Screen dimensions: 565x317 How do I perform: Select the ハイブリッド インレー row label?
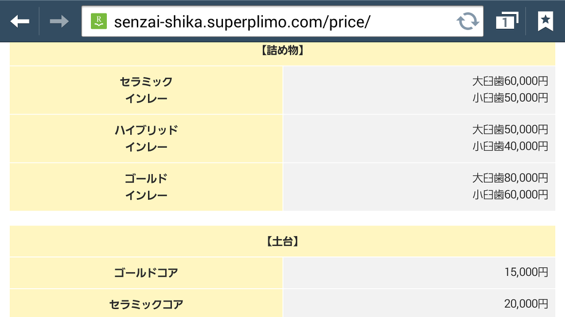click(146, 138)
